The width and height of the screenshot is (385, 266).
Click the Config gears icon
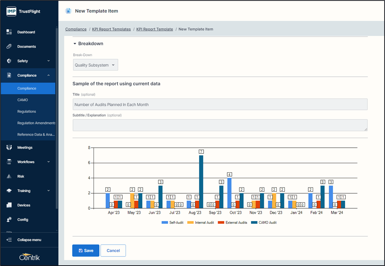pos(9,220)
